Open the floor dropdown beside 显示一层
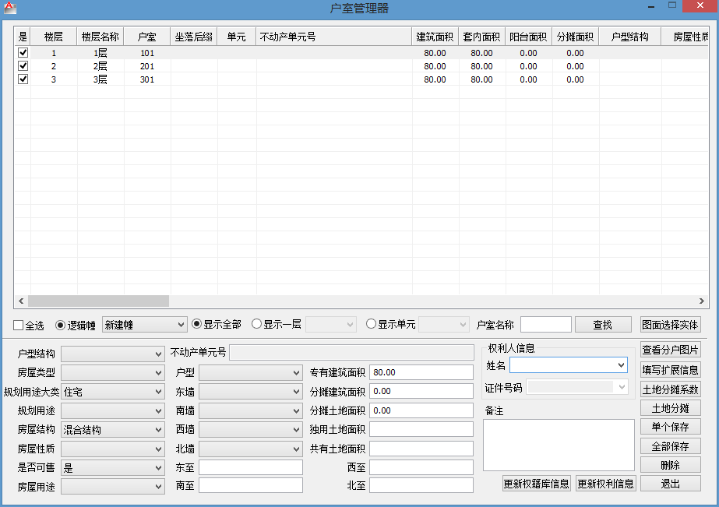The height and width of the screenshot is (507, 719). pos(330,325)
